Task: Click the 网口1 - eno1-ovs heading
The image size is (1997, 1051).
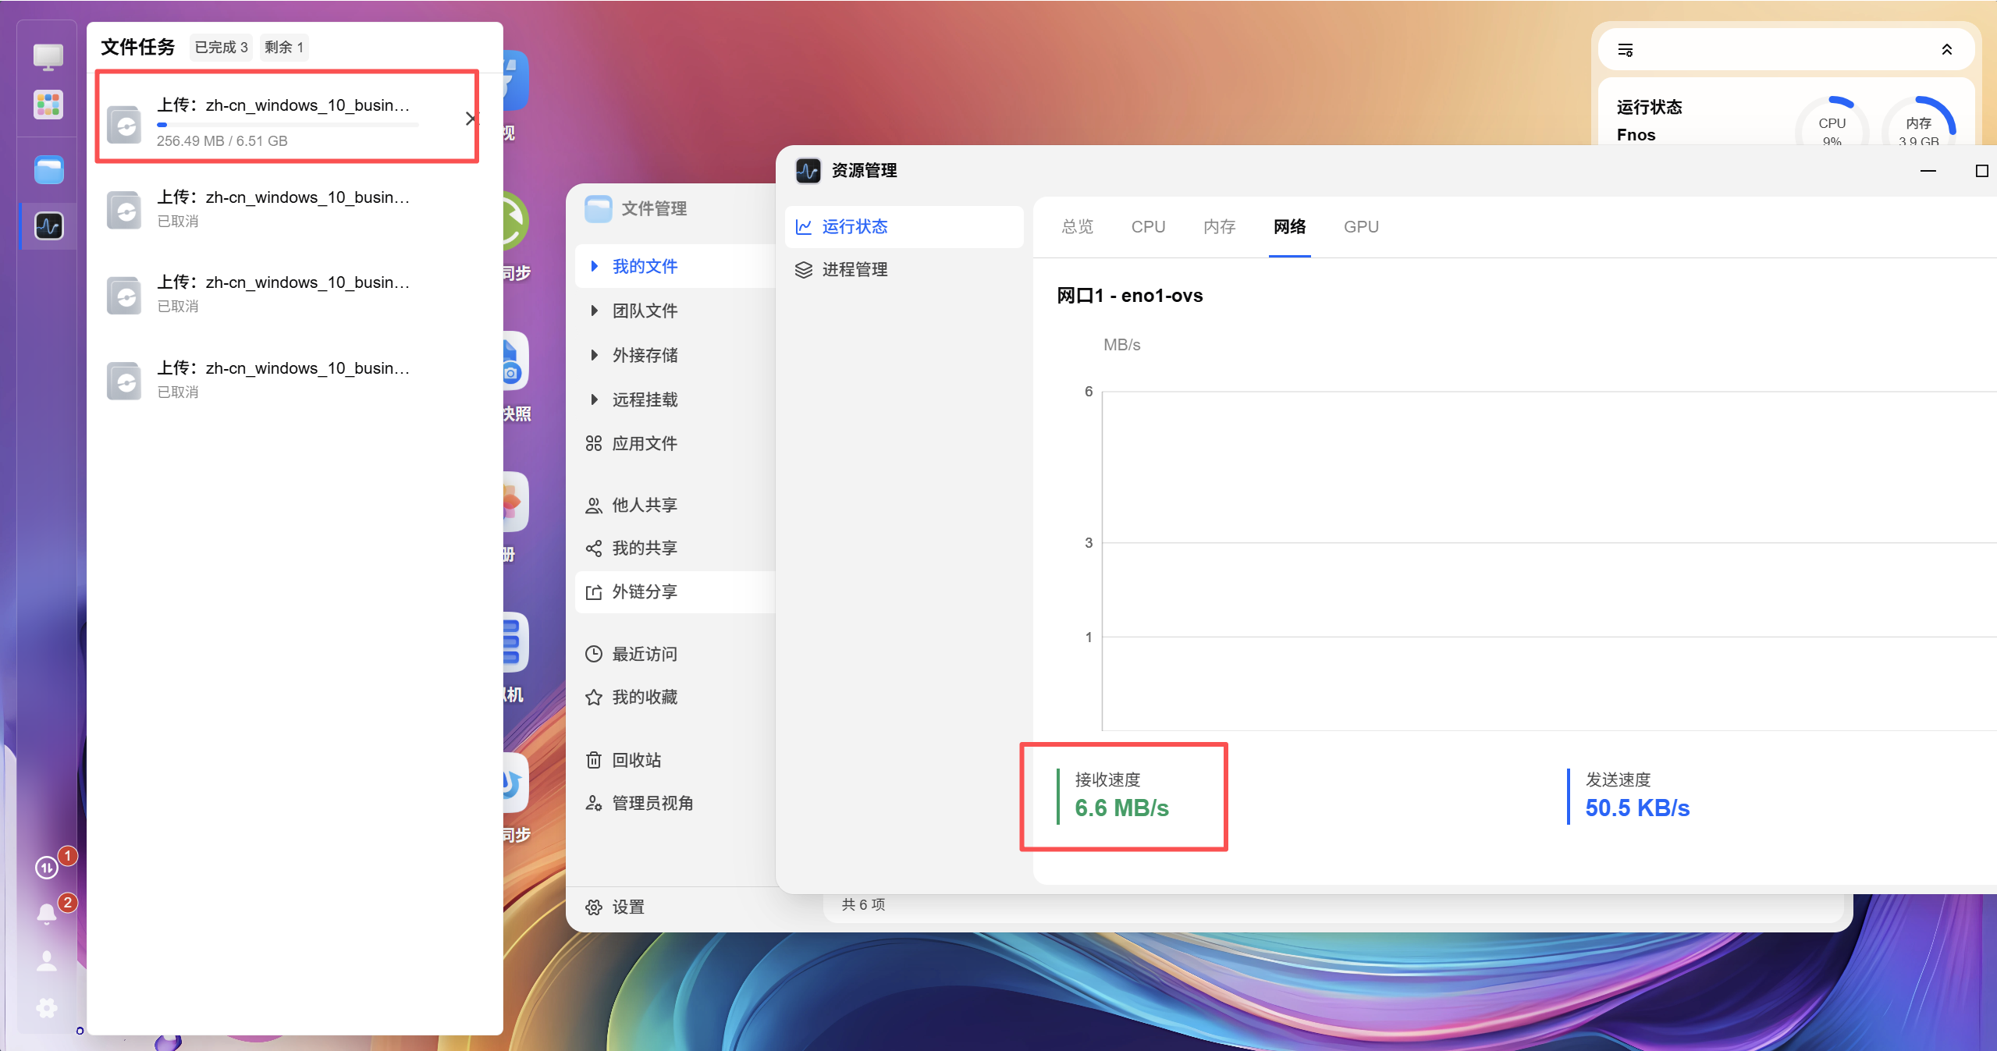Action: point(1129,295)
